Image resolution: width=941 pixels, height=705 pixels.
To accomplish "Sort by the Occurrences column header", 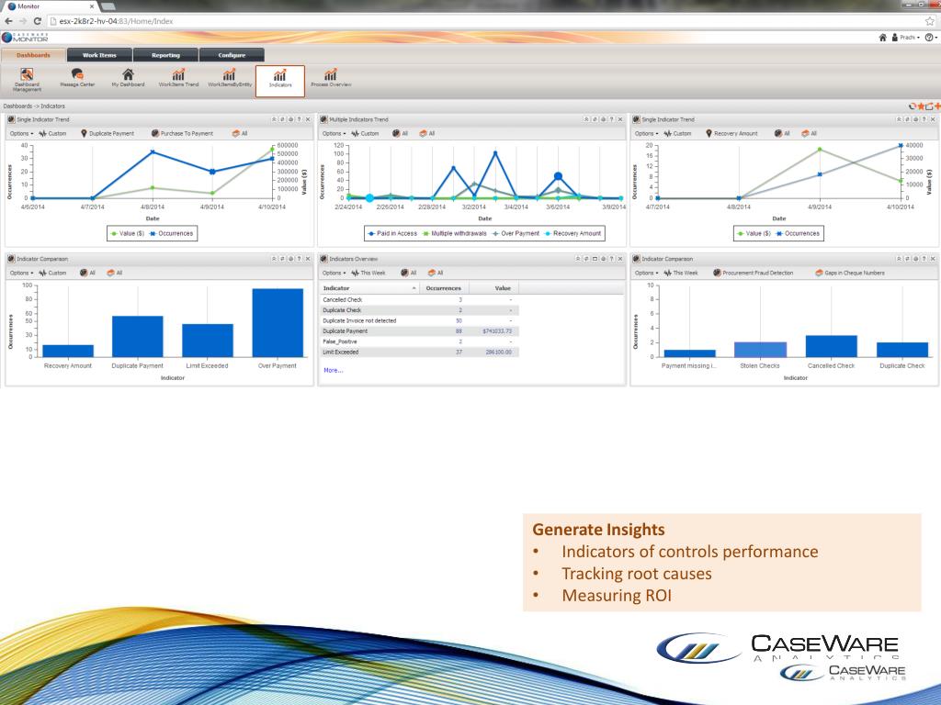I will 444,288.
